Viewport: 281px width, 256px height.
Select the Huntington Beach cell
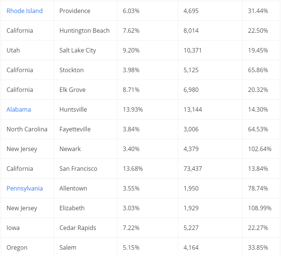pyautogui.click(x=84, y=31)
